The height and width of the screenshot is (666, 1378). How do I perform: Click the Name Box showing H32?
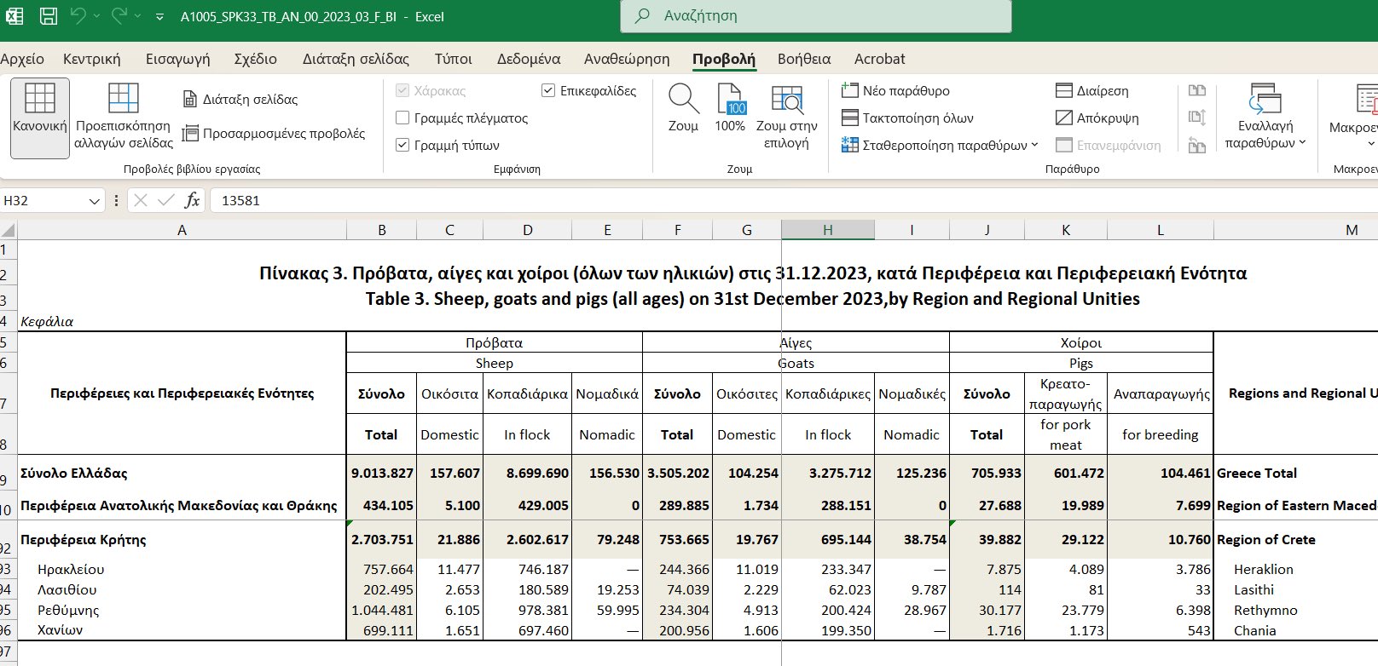coord(43,200)
